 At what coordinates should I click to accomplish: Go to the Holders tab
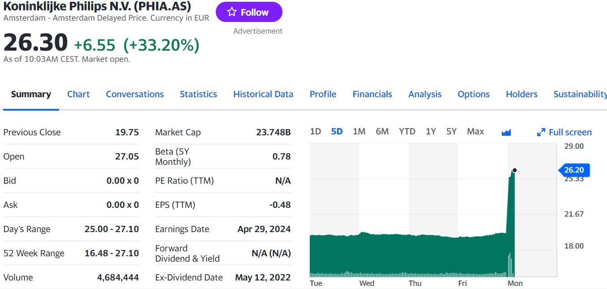(522, 94)
